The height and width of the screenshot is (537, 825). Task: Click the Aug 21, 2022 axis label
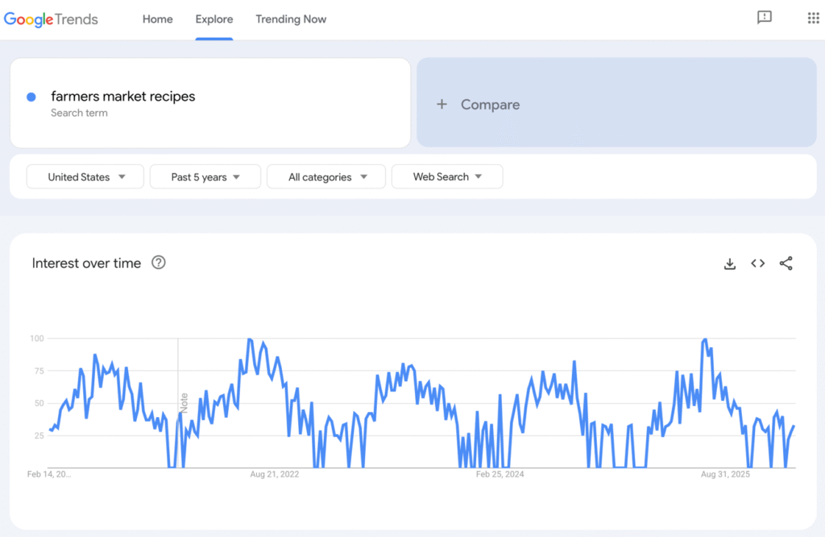[x=274, y=474]
